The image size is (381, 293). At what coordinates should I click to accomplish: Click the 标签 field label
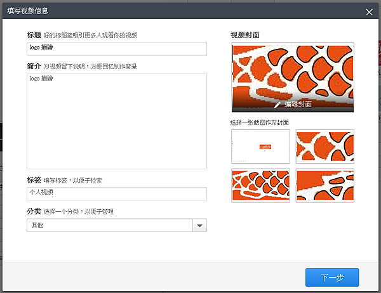pos(34,180)
